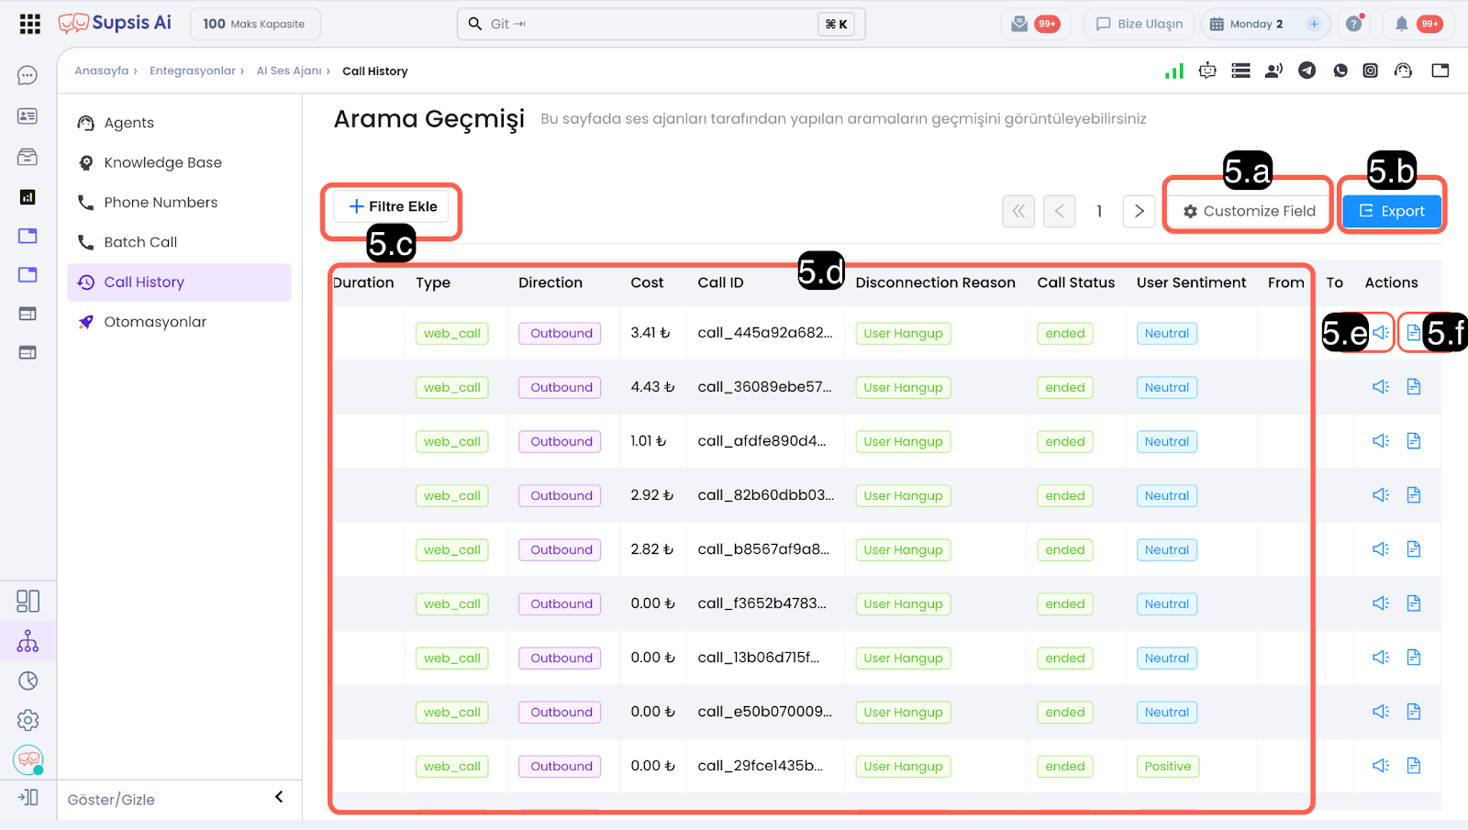Open the help question mark icon
This screenshot has width=1468, height=830.
(1353, 24)
